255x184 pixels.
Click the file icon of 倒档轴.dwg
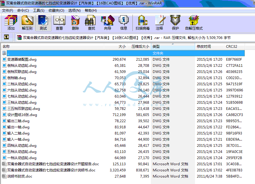pyautogui.click(x=4, y=78)
